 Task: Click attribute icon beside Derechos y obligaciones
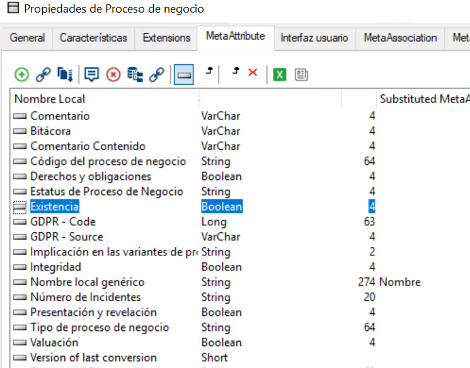20,177
